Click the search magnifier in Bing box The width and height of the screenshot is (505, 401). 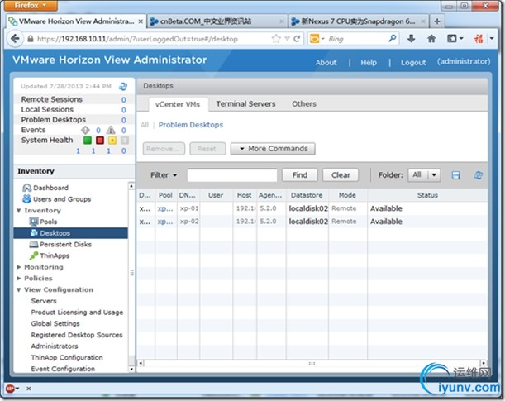tap(393, 39)
